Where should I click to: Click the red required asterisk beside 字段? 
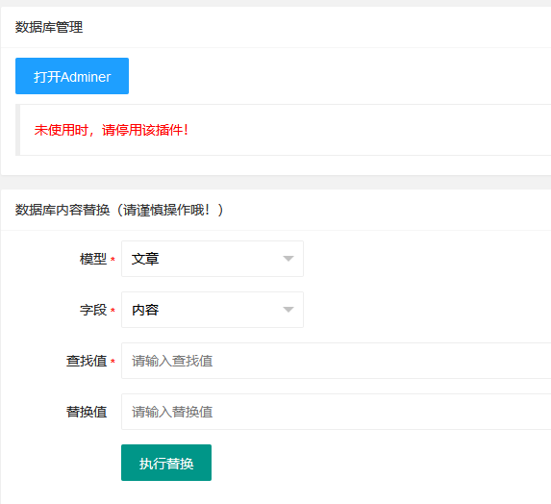113,311
